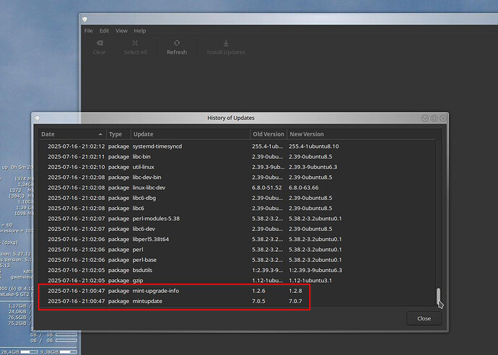Open the View menu
The width and height of the screenshot is (498, 355).
coord(122,31)
